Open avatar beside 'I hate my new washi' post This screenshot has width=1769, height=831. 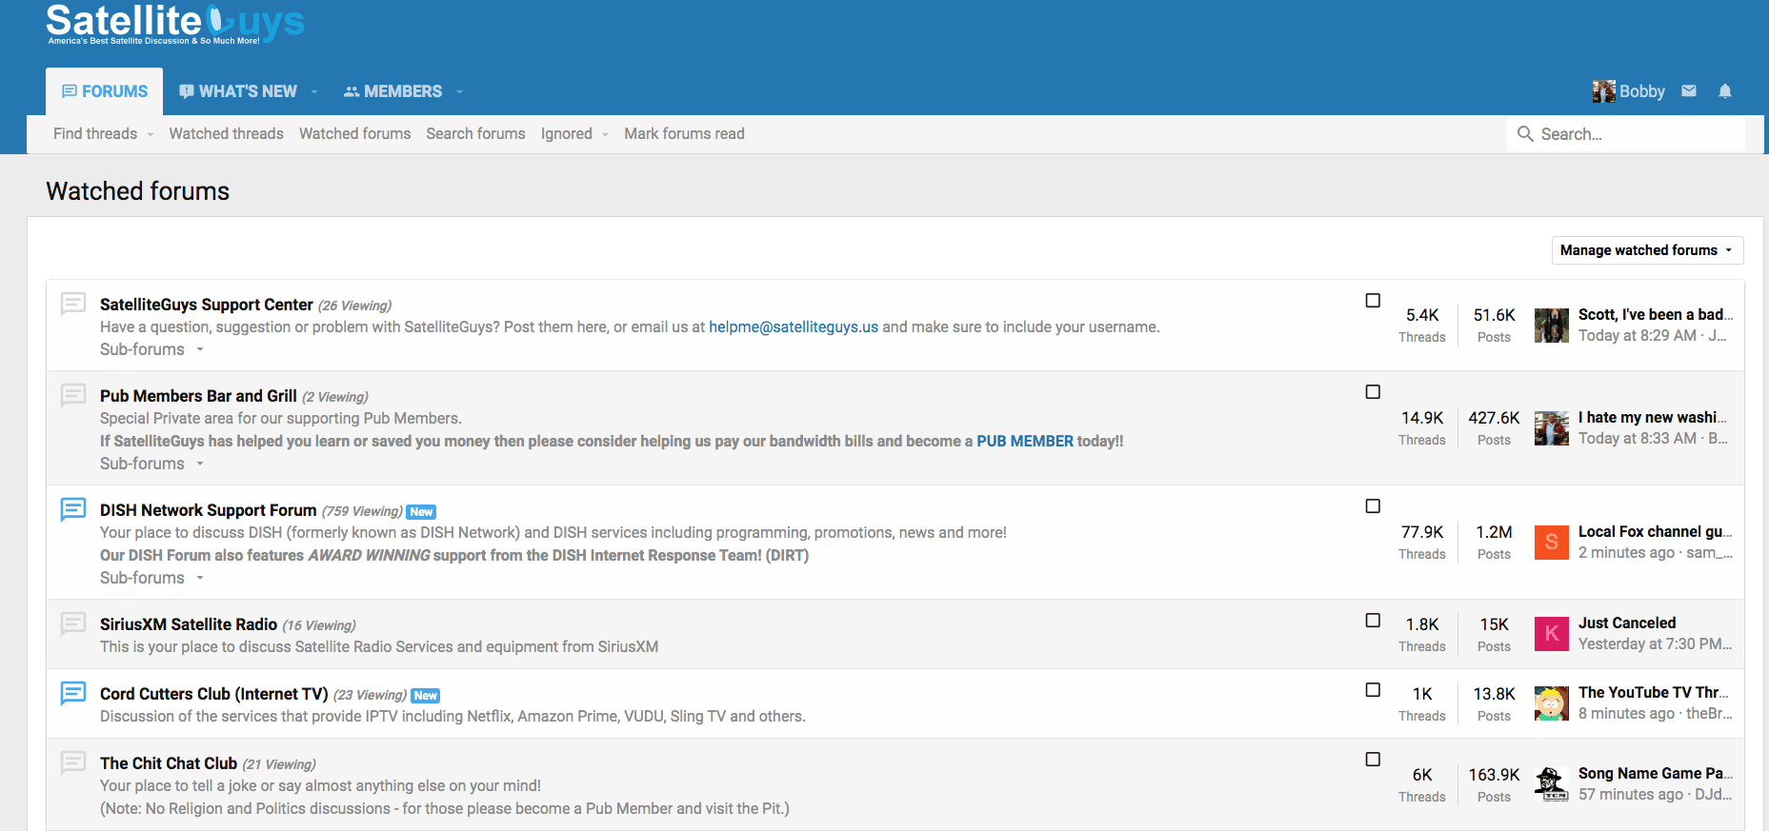[1552, 428]
